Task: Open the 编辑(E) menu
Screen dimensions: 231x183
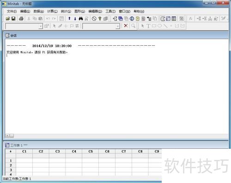Action: tap(25, 11)
